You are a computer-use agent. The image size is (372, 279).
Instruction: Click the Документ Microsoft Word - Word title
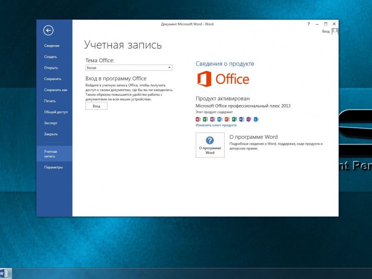coord(187,24)
